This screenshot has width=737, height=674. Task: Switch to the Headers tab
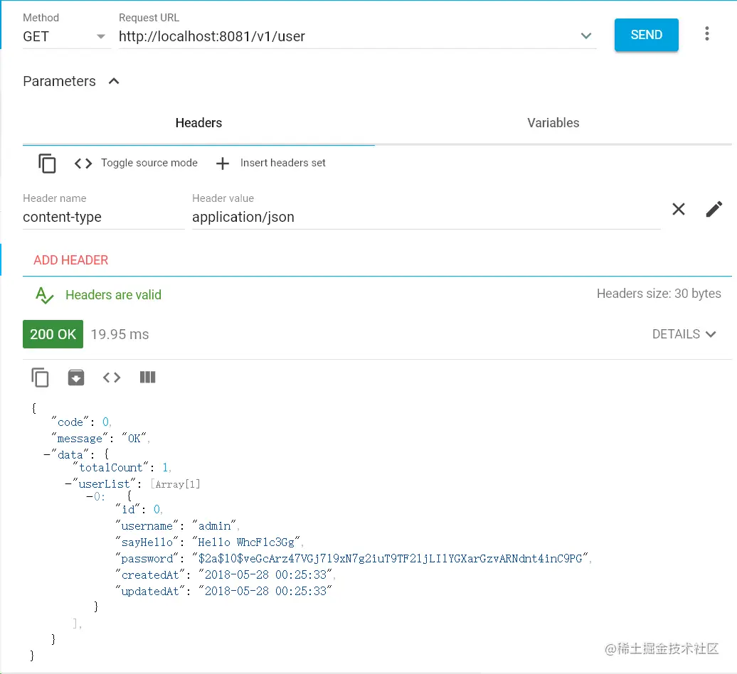coord(198,123)
